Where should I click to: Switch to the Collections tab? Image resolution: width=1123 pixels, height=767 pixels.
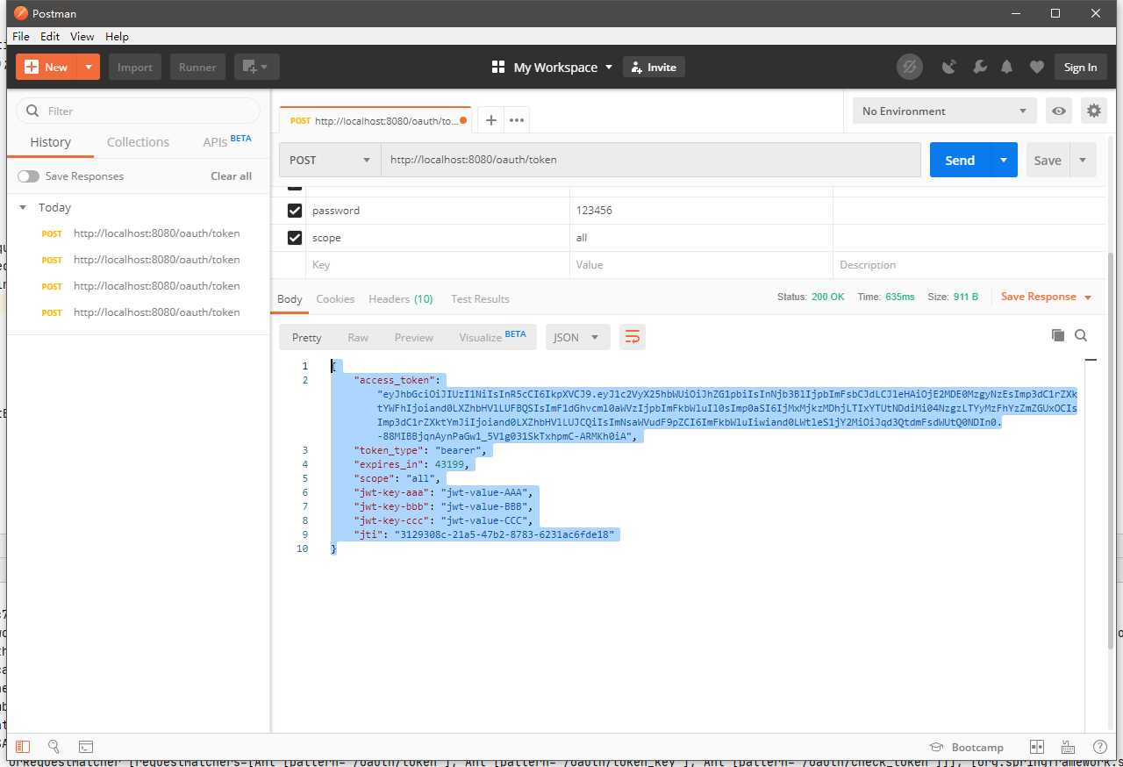(x=138, y=142)
